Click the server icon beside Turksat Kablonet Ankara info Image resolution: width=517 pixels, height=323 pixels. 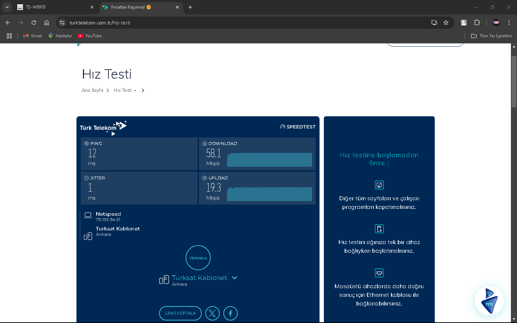(x=88, y=236)
